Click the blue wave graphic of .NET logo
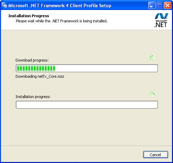Screen dimensions: 173x163 tap(161, 16)
